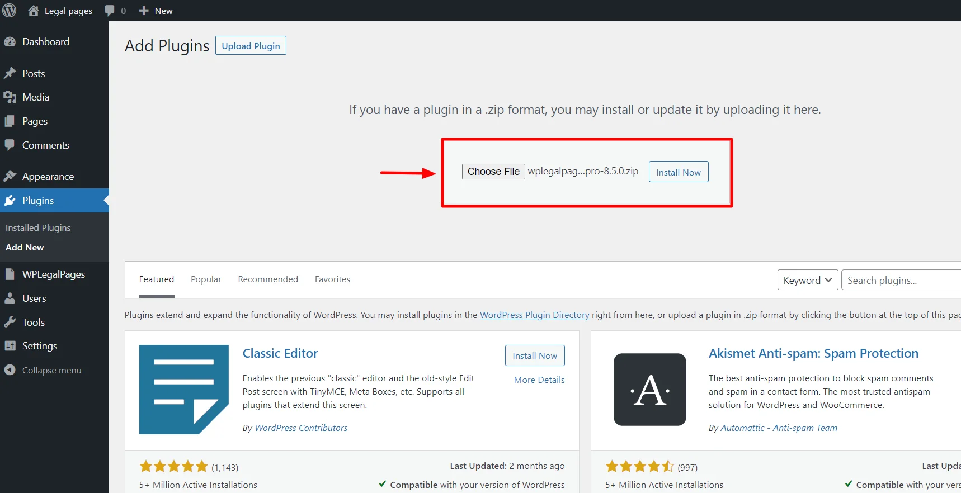The width and height of the screenshot is (961, 493).
Task: Click the Upload Plugin button
Action: [x=251, y=46]
